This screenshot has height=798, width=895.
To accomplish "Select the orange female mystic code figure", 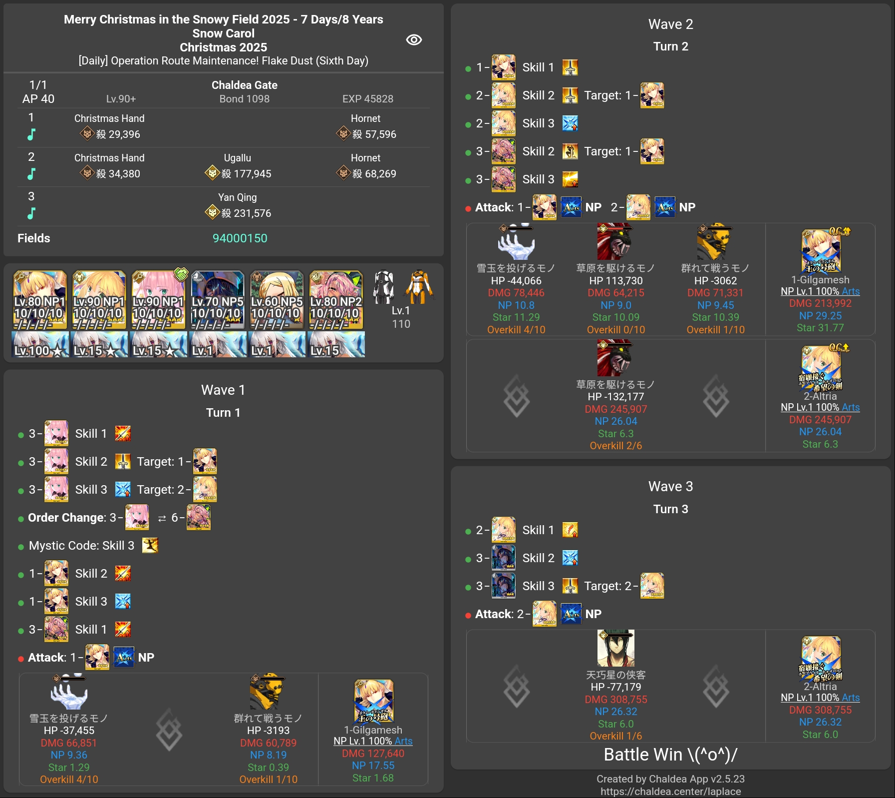I will coord(419,287).
